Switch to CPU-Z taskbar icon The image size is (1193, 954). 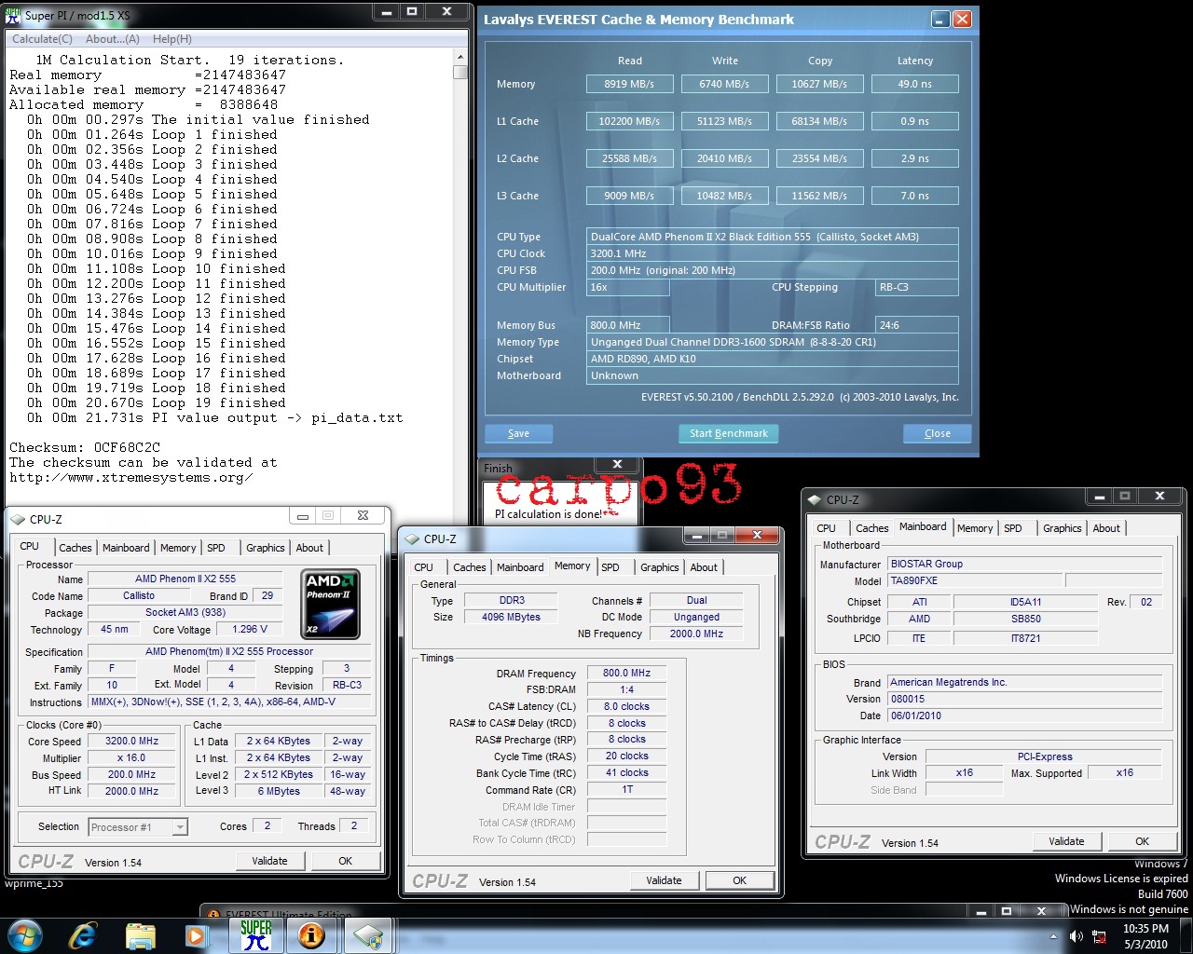368,935
